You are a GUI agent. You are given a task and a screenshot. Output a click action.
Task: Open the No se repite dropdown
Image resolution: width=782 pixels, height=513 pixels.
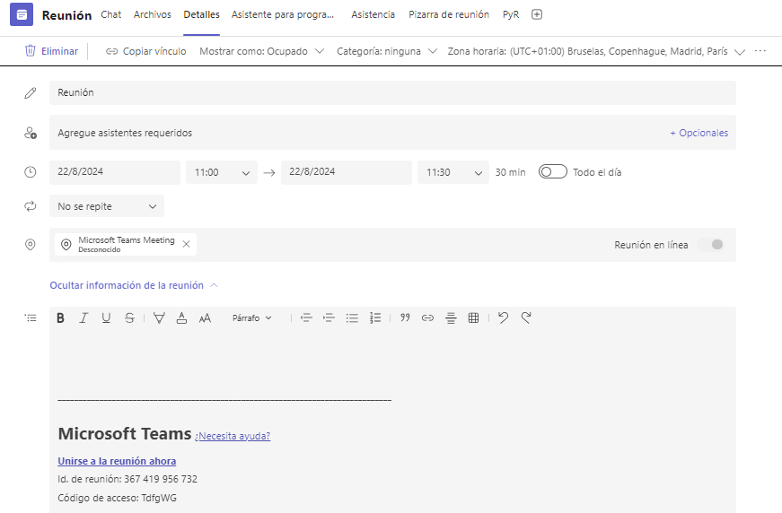point(107,206)
